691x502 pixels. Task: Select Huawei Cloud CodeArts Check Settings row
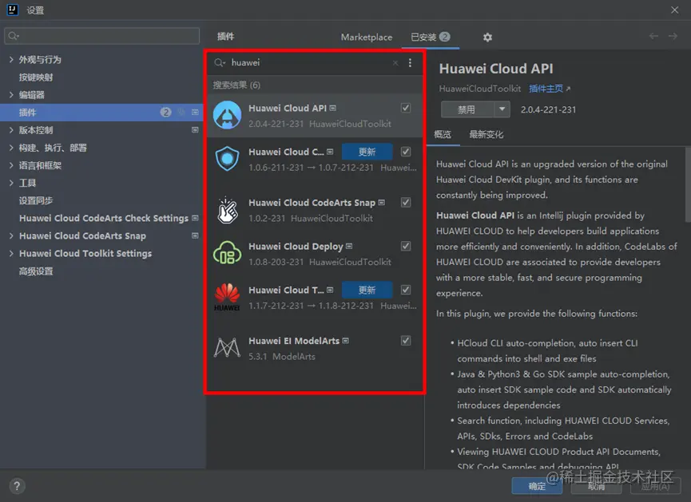(103, 218)
